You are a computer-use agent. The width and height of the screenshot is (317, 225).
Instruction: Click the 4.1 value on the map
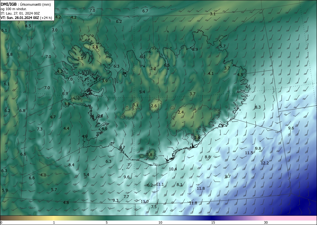click(211, 74)
